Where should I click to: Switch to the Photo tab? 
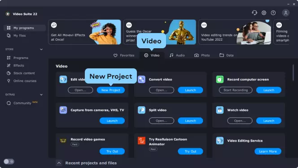click(x=202, y=55)
